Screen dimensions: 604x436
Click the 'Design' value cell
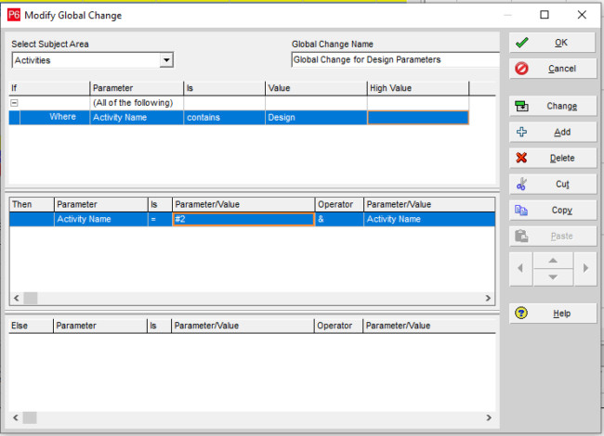(x=316, y=118)
